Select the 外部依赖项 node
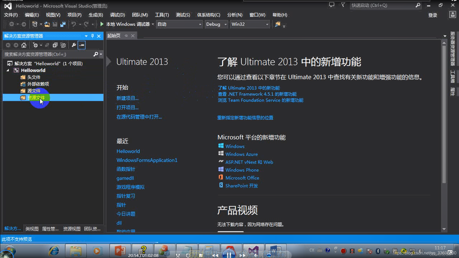 click(38, 84)
